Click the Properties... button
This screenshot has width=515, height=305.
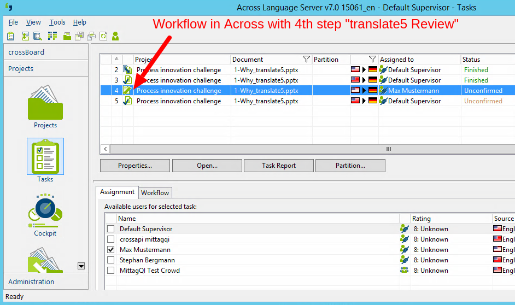[x=135, y=166]
